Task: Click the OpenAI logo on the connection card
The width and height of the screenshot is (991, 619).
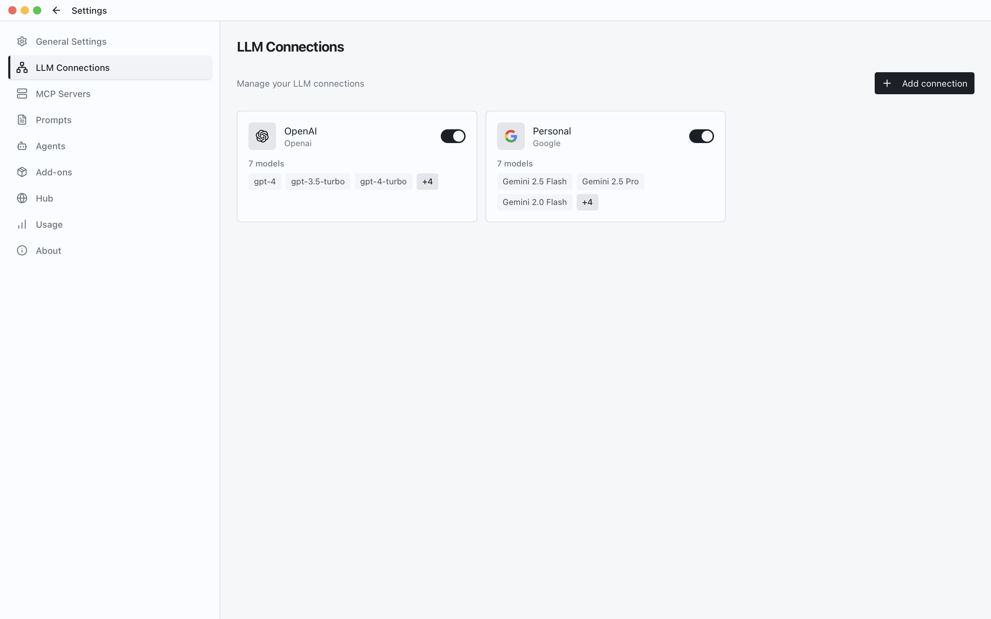Action: click(262, 136)
